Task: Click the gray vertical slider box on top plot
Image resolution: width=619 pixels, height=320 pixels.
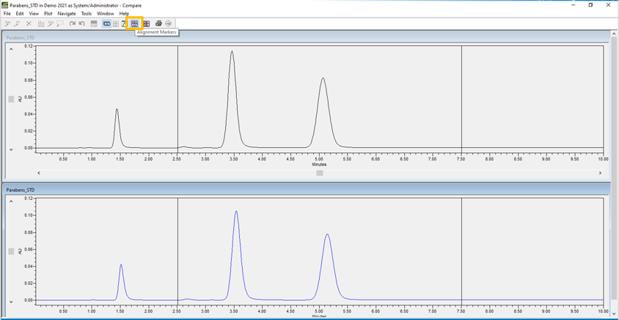Action: (x=11, y=100)
